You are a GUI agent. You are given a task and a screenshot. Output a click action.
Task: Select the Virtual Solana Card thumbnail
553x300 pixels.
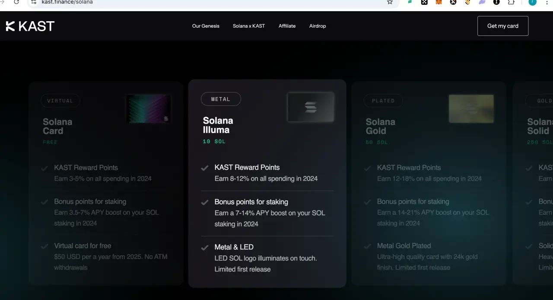coord(148,109)
